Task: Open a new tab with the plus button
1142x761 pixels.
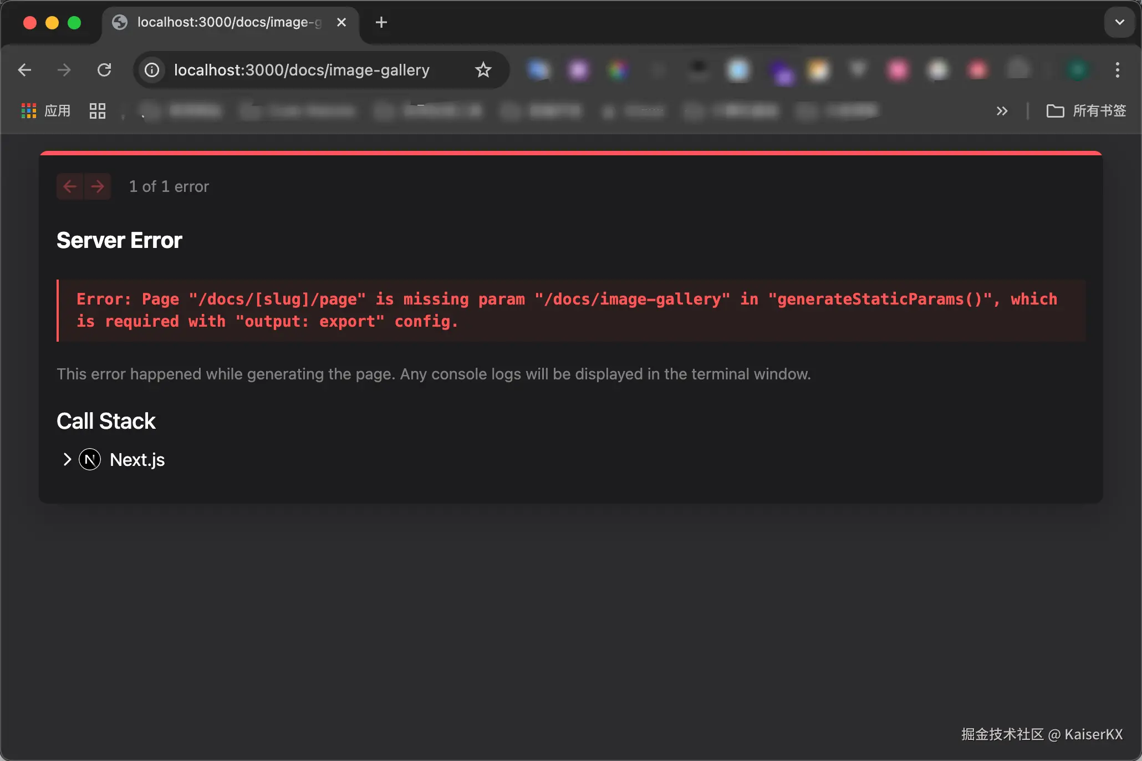Action: [x=381, y=22]
